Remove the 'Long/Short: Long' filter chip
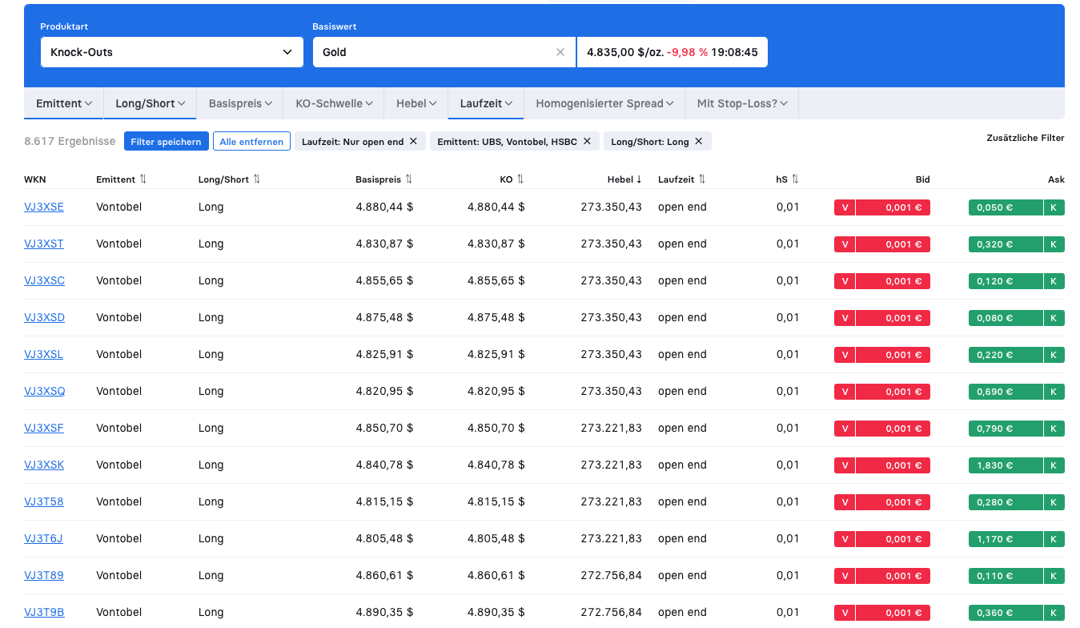Screen dimensions: 1080x628 (698, 141)
